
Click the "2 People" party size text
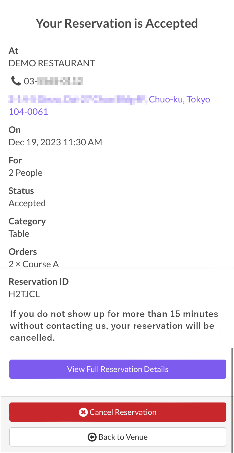pos(26,173)
